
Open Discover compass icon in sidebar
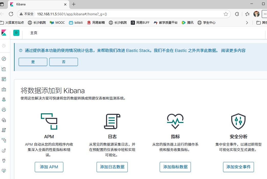click(4, 59)
